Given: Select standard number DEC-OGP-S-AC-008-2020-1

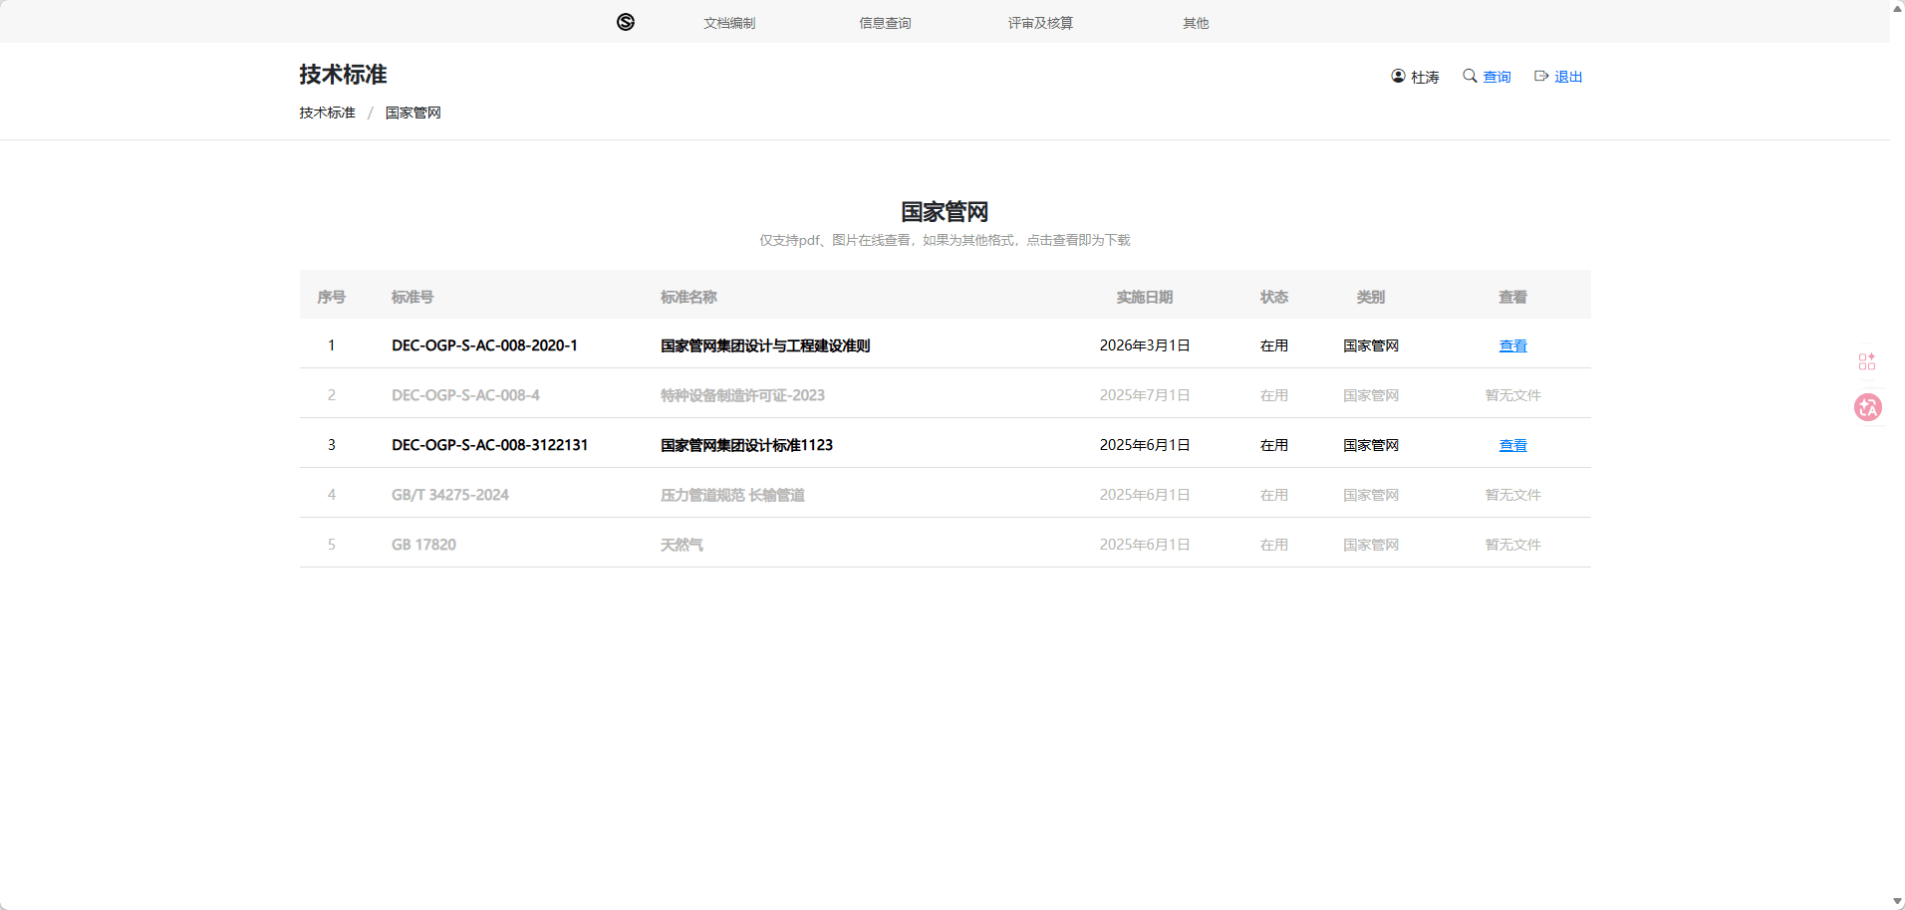Looking at the screenshot, I should point(484,345).
